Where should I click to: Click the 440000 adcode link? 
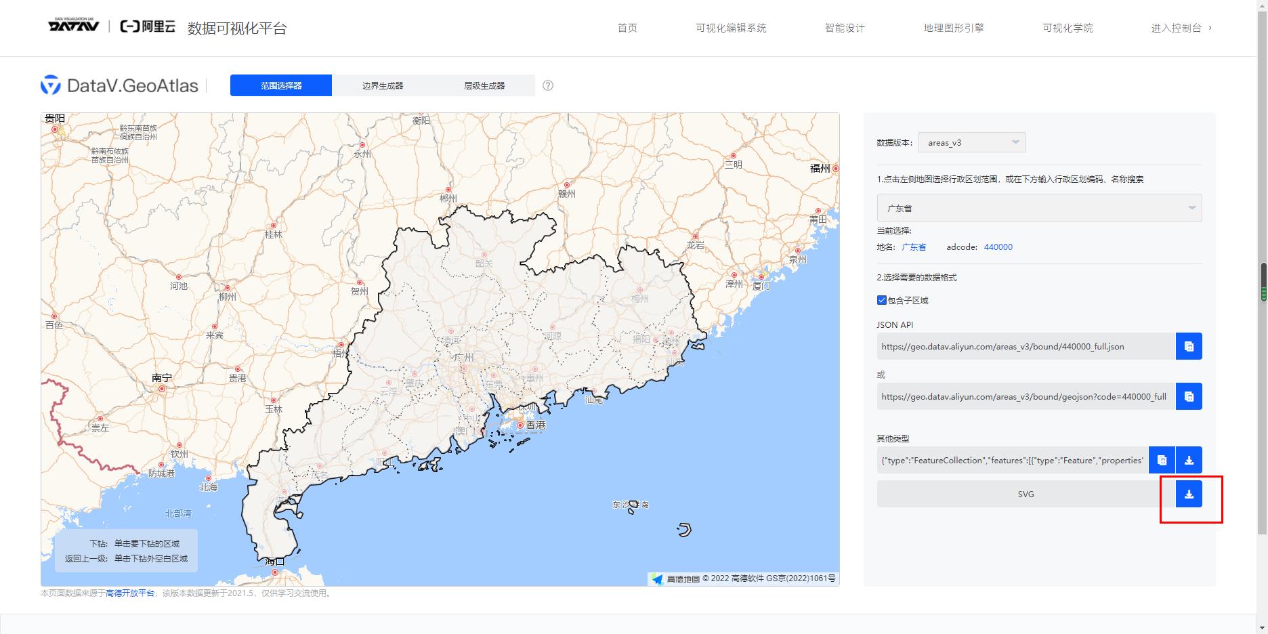point(998,247)
